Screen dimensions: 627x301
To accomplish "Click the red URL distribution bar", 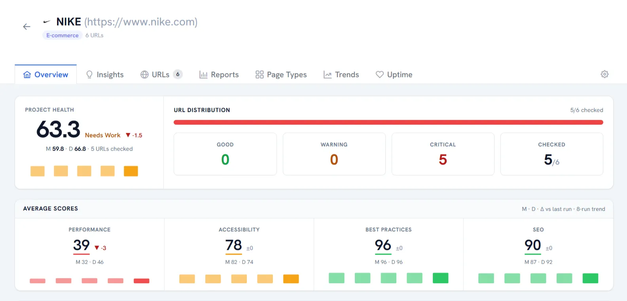I will [x=388, y=123].
